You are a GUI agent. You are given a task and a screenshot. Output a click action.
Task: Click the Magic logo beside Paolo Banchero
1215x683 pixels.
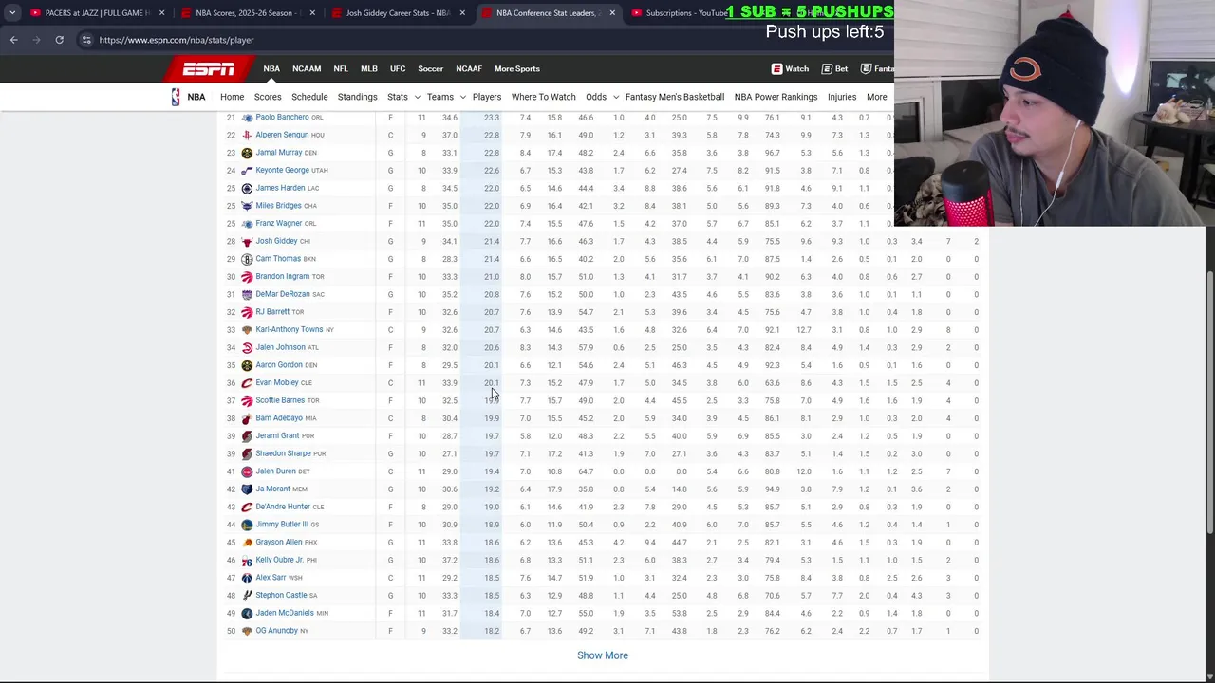pyautogui.click(x=247, y=118)
